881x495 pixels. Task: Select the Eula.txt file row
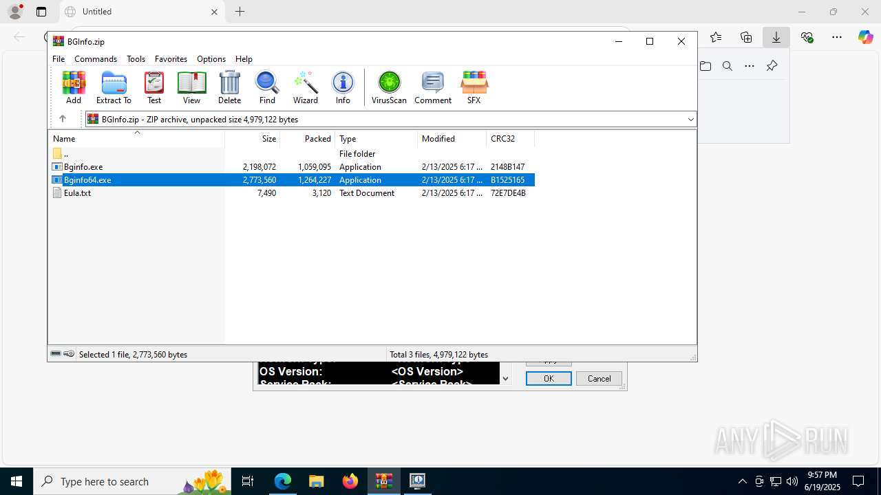coord(292,193)
